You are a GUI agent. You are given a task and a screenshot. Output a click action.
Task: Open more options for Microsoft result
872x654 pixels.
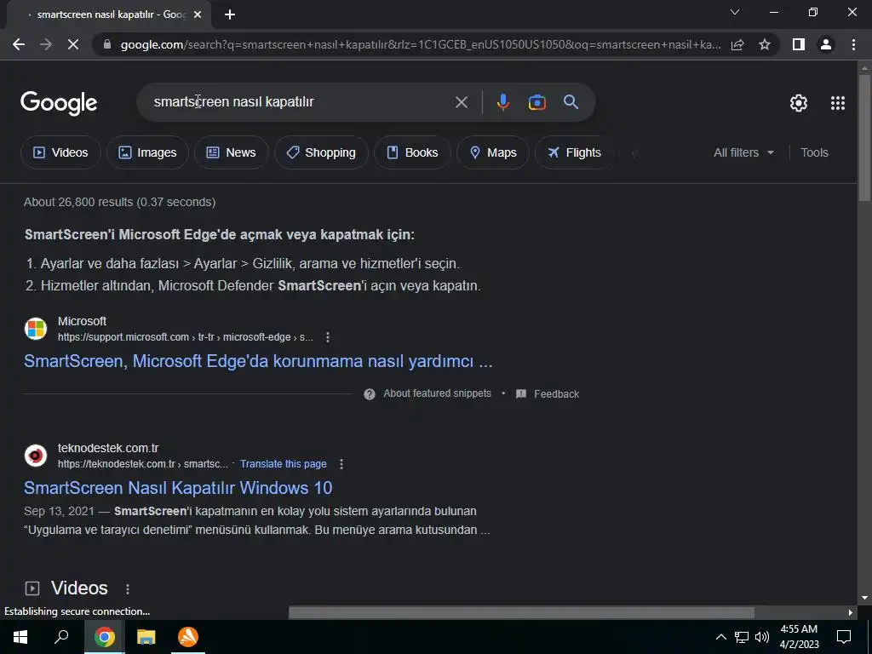328,337
